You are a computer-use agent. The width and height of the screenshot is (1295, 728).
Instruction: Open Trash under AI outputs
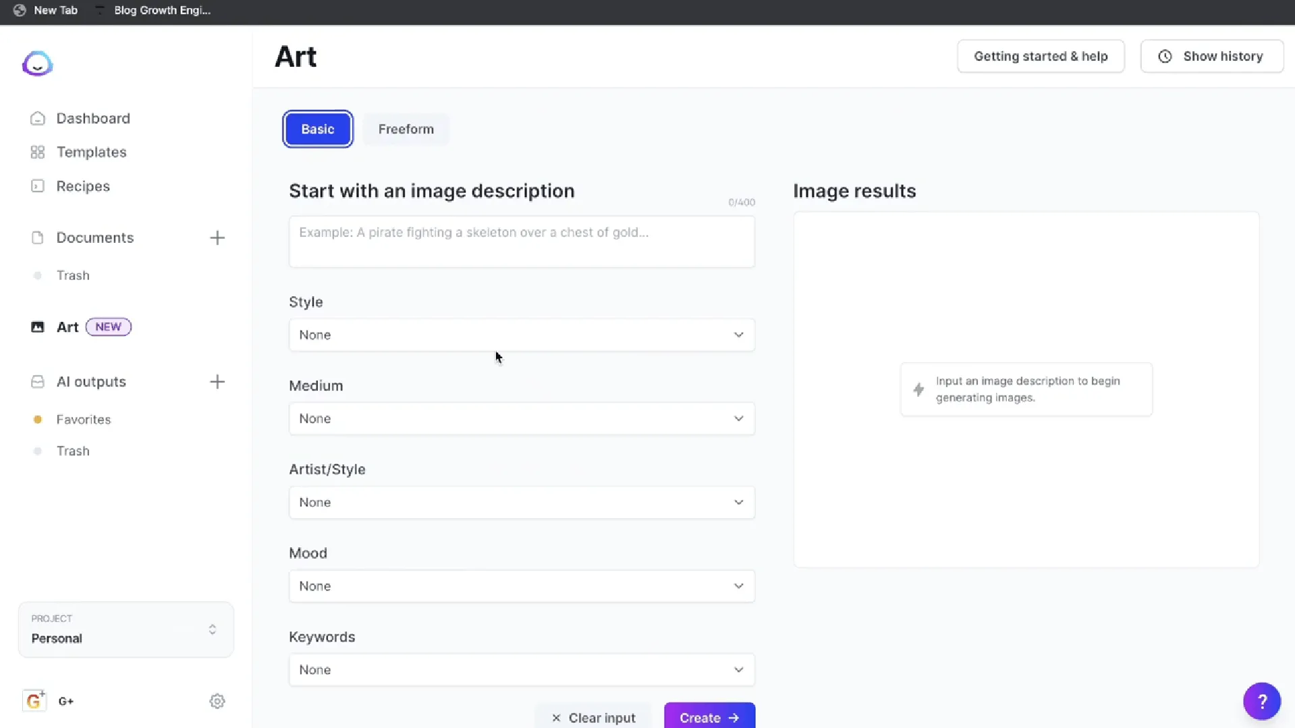pyautogui.click(x=73, y=451)
